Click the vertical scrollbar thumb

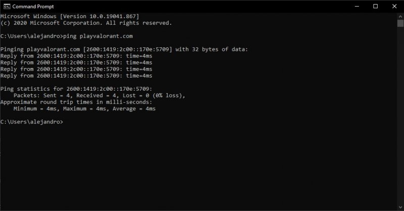(x=399, y=24)
